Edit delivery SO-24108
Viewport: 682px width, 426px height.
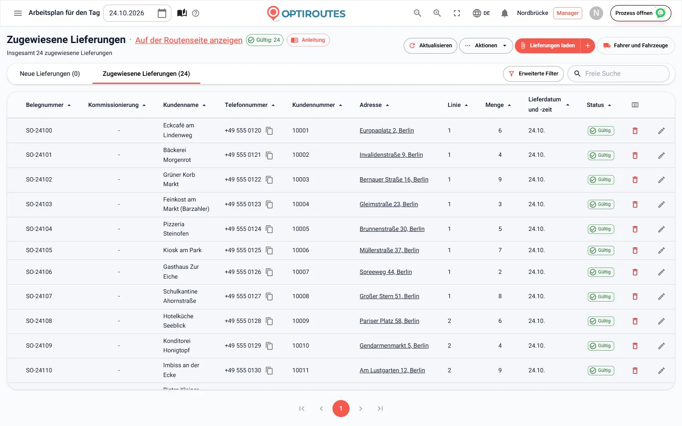[x=662, y=321]
